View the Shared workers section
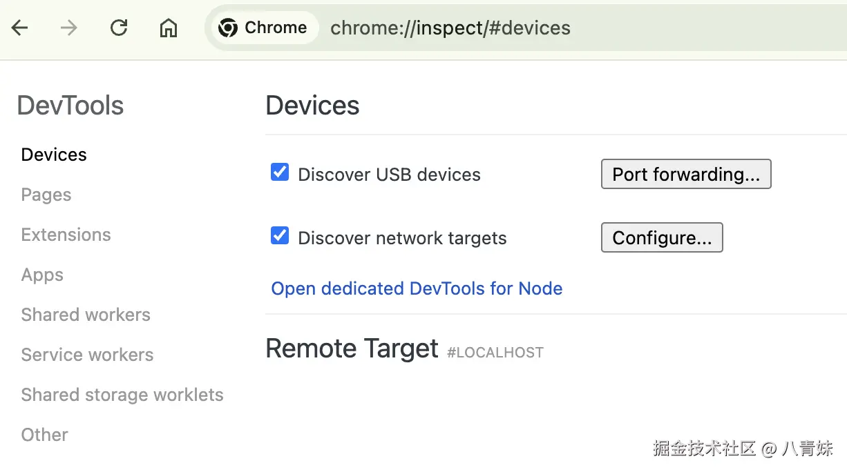The height and width of the screenshot is (472, 847). [86, 315]
